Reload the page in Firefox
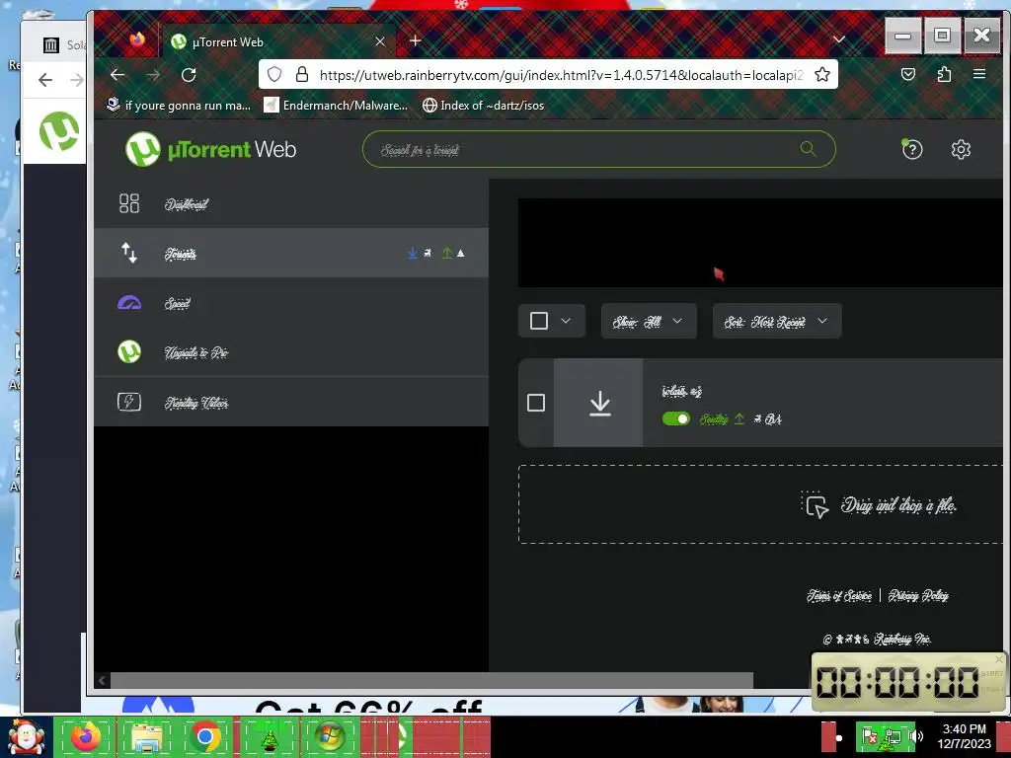 click(189, 75)
